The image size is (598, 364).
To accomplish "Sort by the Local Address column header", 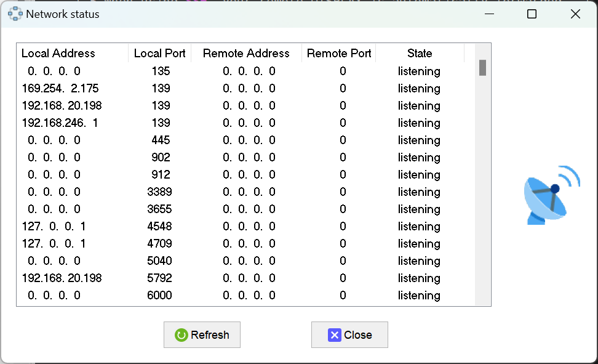I will 58,54.
